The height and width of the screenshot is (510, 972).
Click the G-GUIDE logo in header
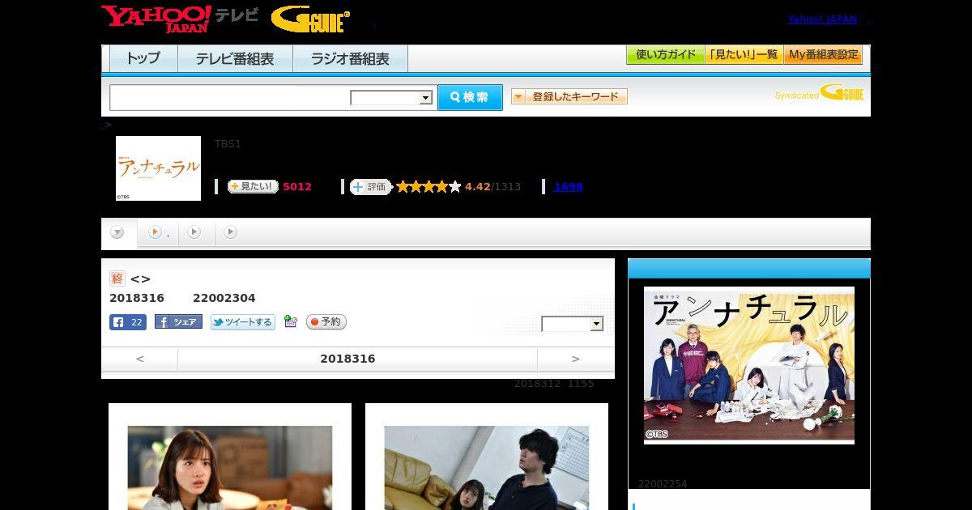pos(310,19)
